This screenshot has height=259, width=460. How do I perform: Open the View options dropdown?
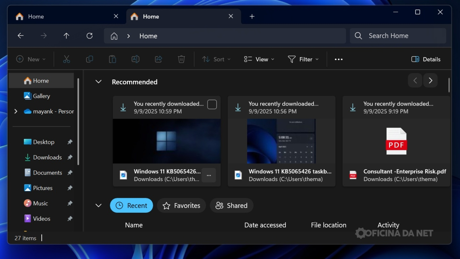259,59
